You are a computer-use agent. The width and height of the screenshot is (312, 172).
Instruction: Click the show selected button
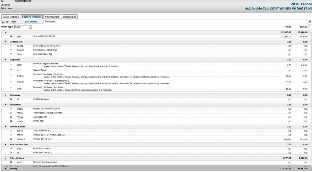click(x=31, y=22)
